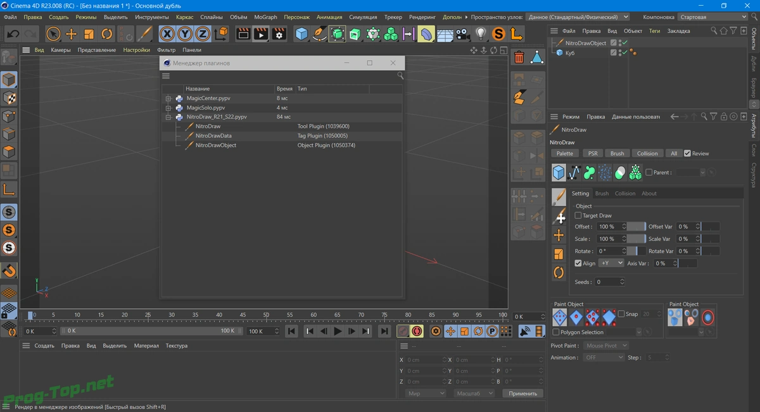Screen dimensions: 760x412
Task: Enable the Parent checkbox
Action: pyautogui.click(x=649, y=172)
